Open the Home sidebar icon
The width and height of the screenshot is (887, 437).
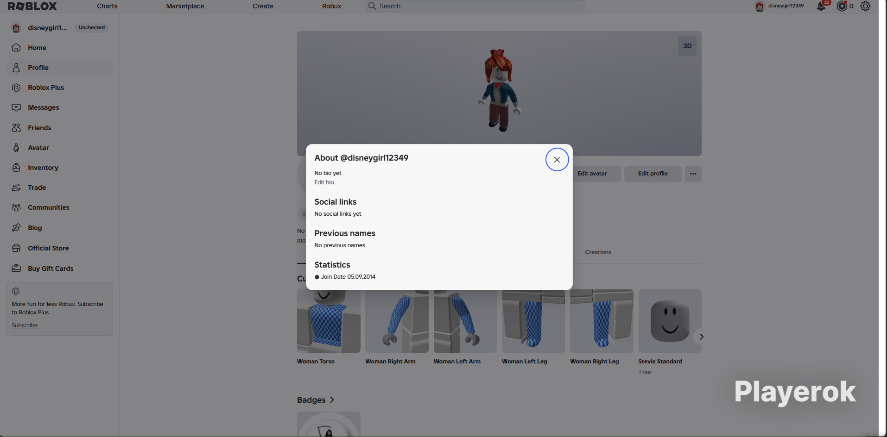pos(16,48)
